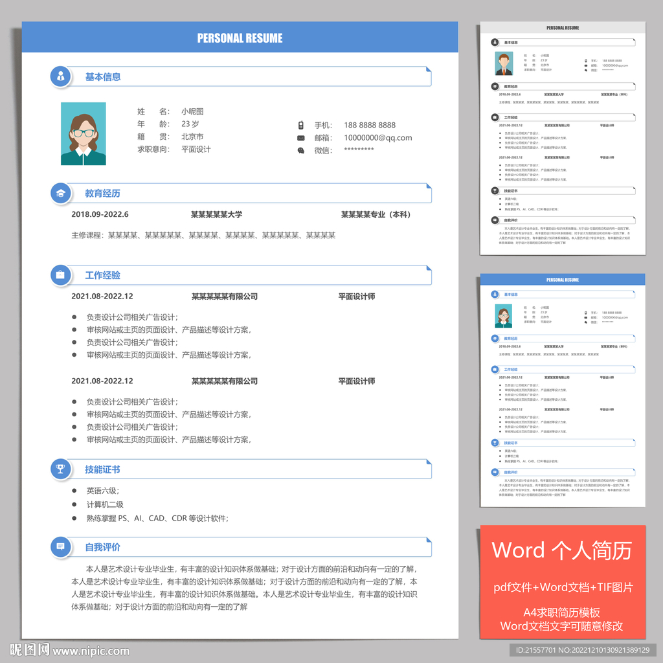Viewport: 663px width, 663px height.
Task: Click the 基本信息 icon in top preview thumbnail
Action: tap(494, 42)
